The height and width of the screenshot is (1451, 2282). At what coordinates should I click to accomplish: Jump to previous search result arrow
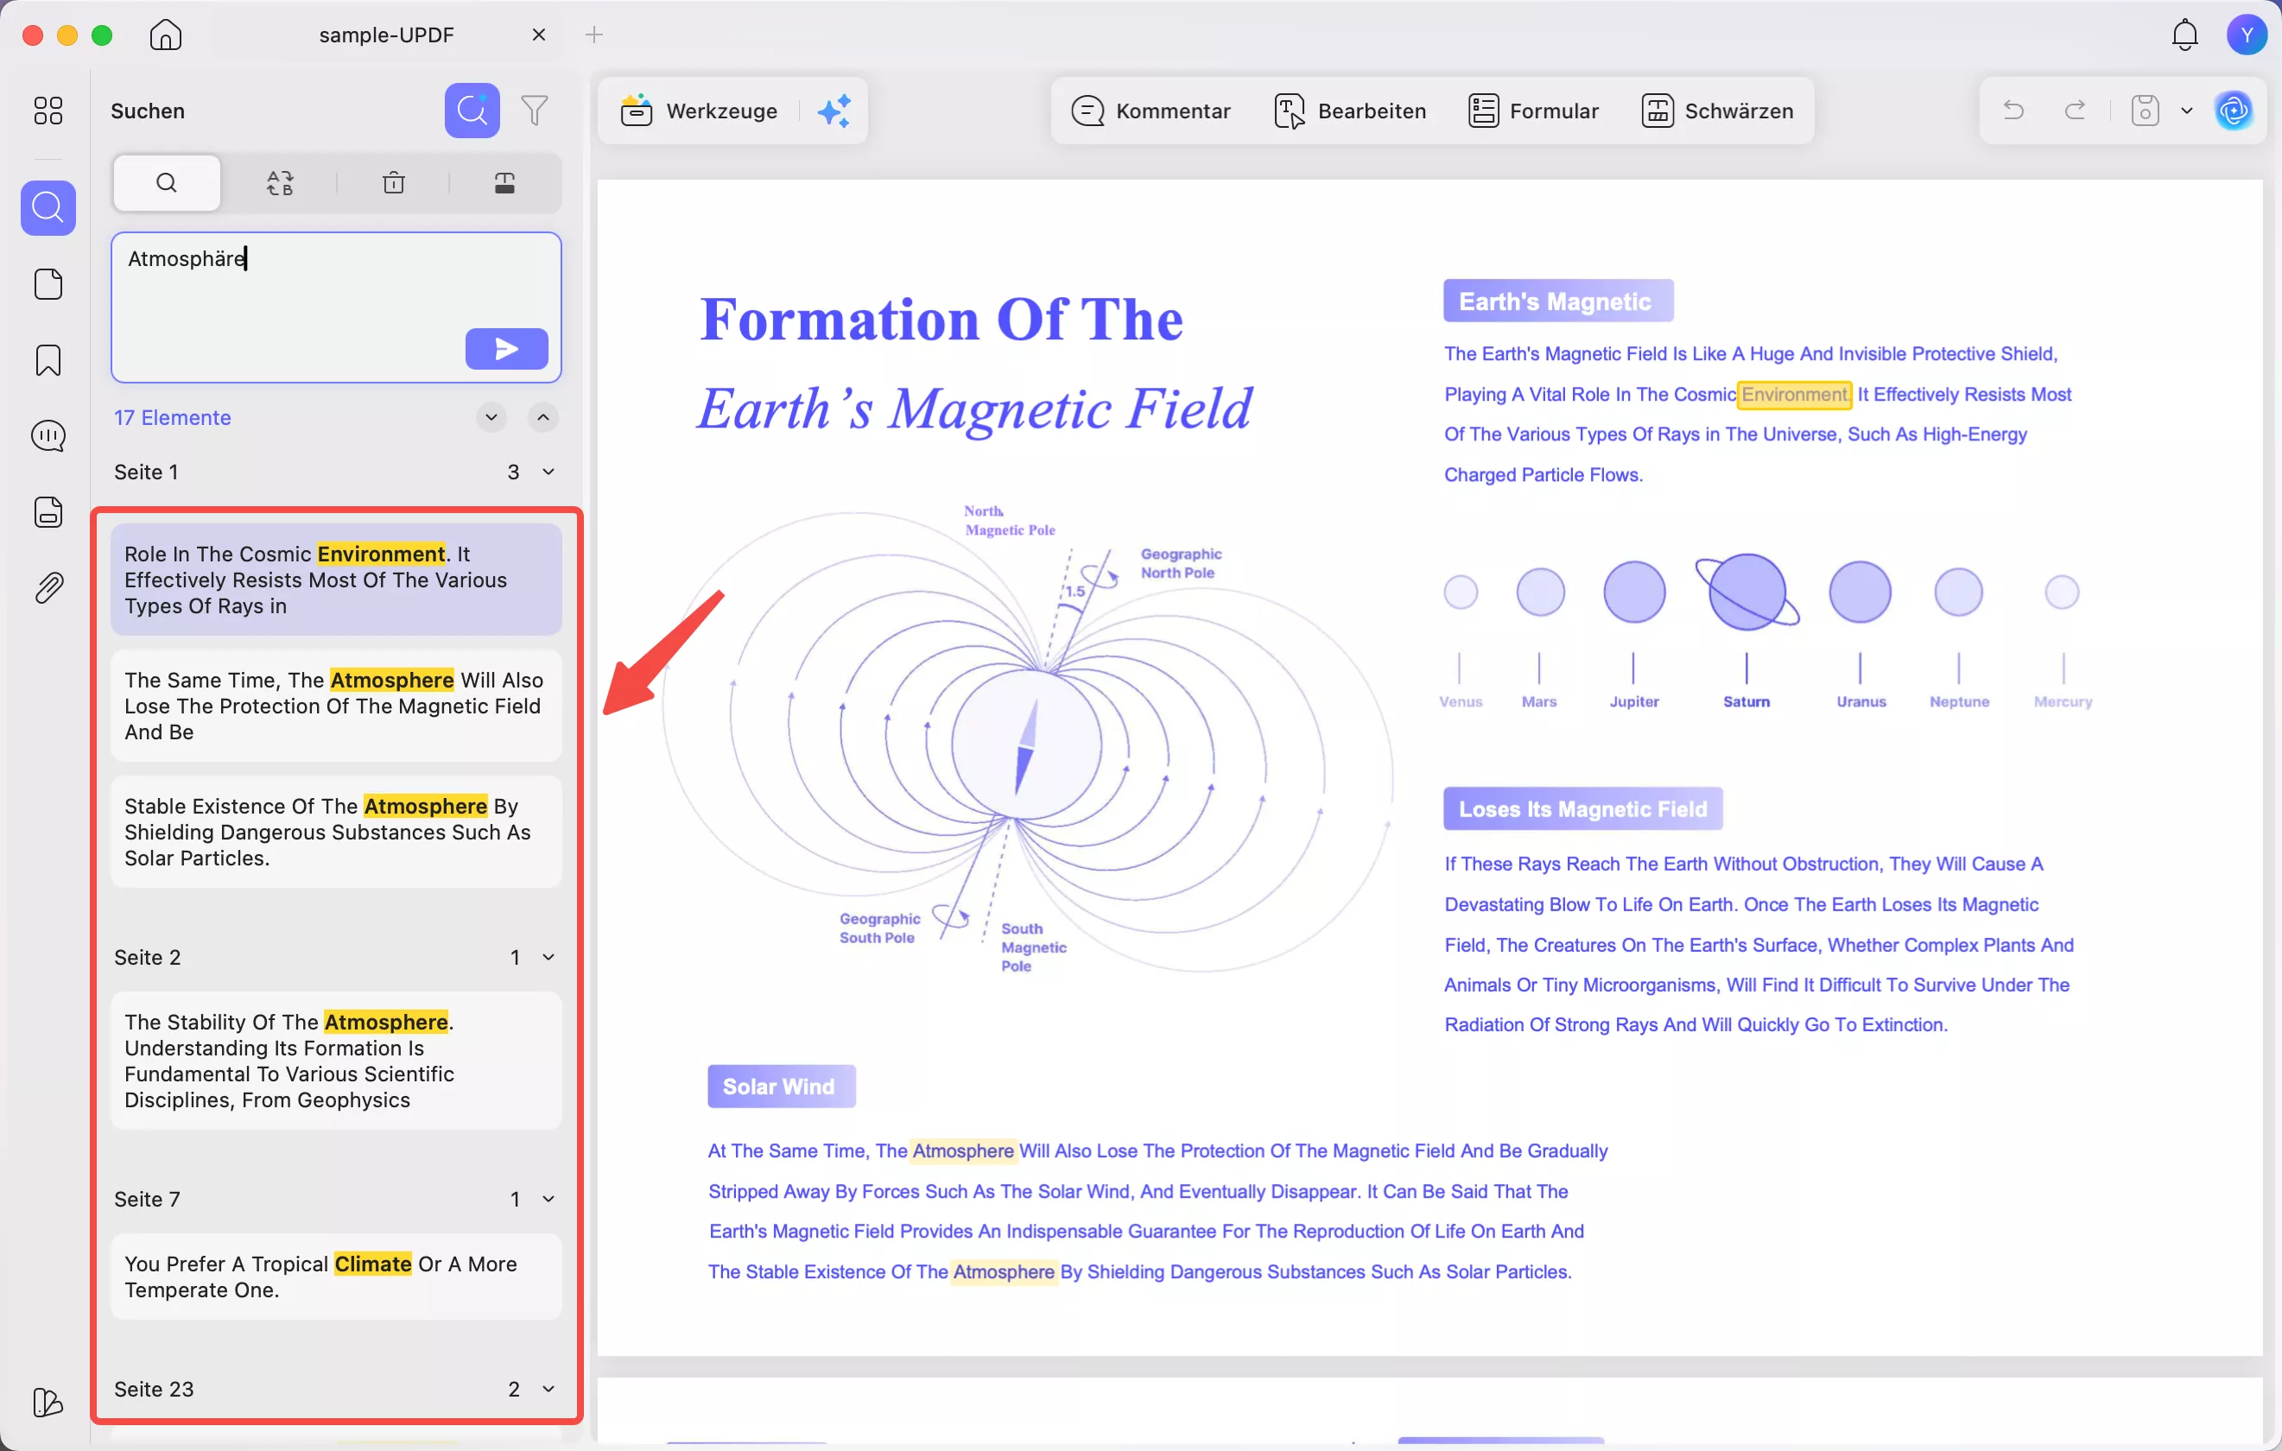[543, 417]
